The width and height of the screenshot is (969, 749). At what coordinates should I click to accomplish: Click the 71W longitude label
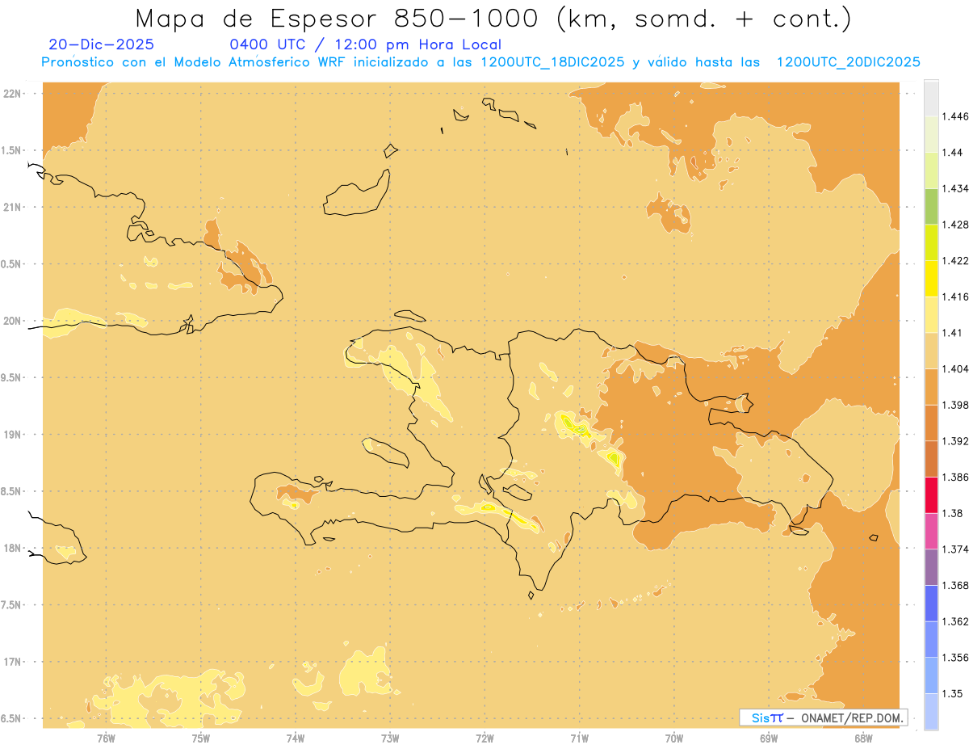(x=579, y=738)
